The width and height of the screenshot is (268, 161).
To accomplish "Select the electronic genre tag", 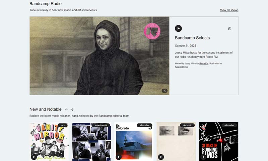I will click(187, 125).
